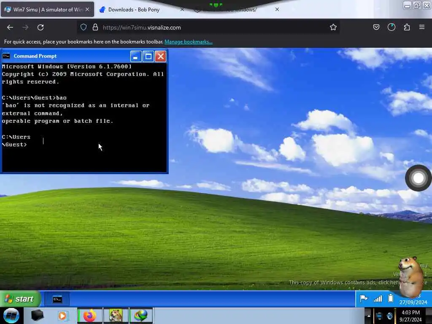The image size is (432, 324).
Task: Minimize the Command Prompt window
Action: point(136,56)
